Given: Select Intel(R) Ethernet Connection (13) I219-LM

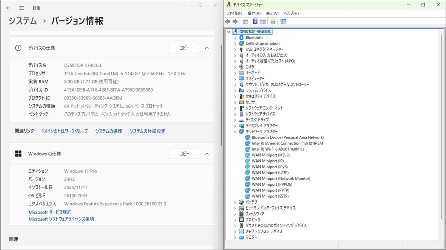Looking at the screenshot, I should point(287,143).
